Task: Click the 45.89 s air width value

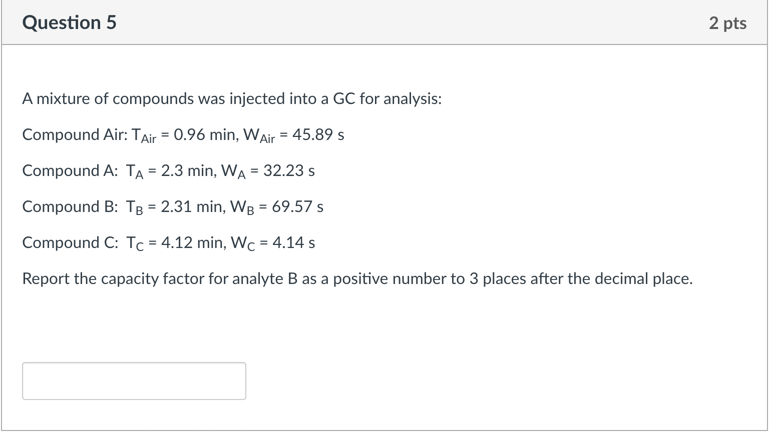Action: (x=318, y=135)
